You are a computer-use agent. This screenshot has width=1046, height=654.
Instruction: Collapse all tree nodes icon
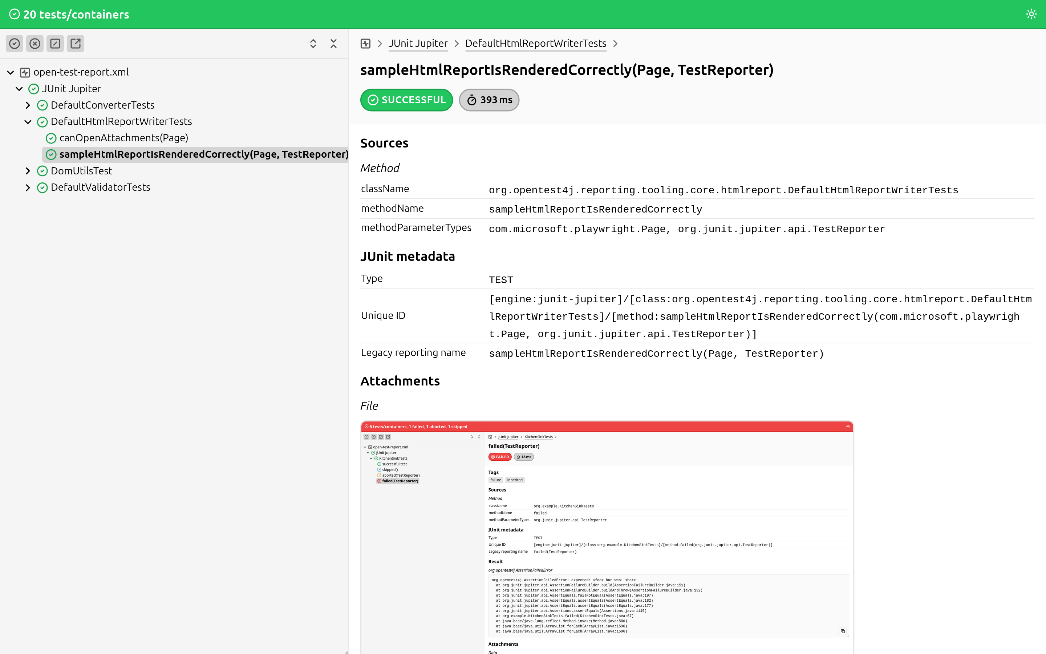[x=333, y=44]
